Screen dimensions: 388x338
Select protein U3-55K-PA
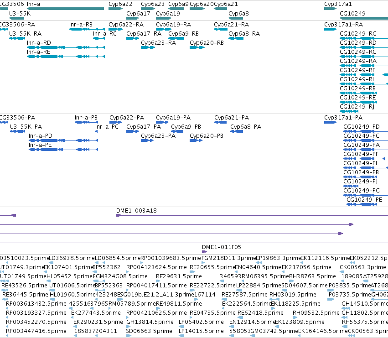tap(18, 131)
